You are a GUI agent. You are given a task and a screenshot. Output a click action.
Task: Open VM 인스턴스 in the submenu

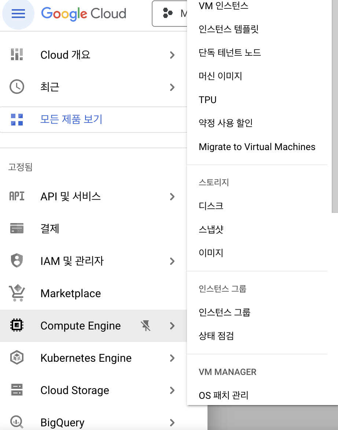tap(224, 6)
